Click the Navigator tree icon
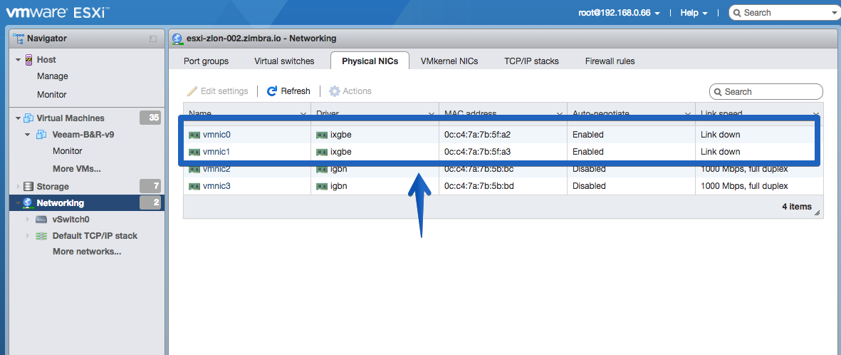The width and height of the screenshot is (841, 355). pos(19,38)
